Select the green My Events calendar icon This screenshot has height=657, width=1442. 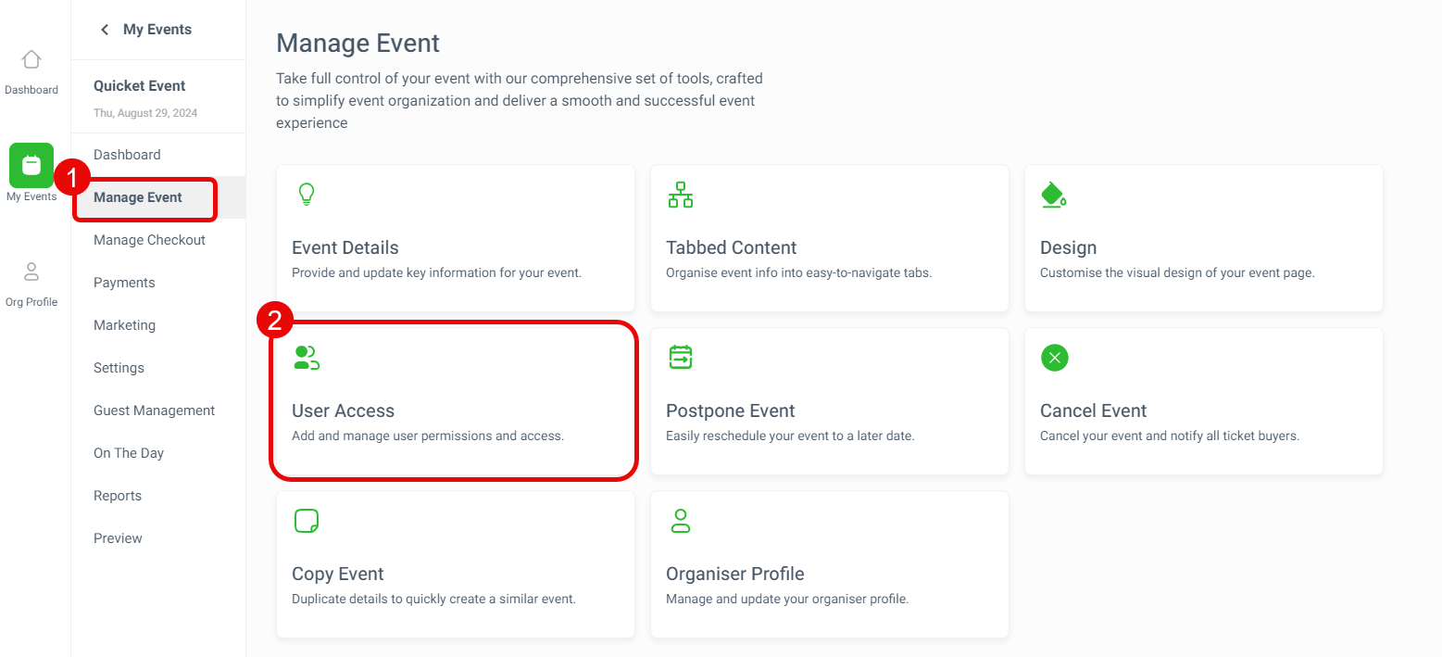tap(31, 165)
